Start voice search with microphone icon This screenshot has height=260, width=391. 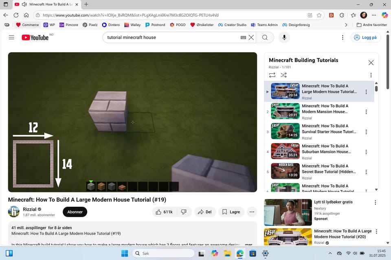click(284, 37)
